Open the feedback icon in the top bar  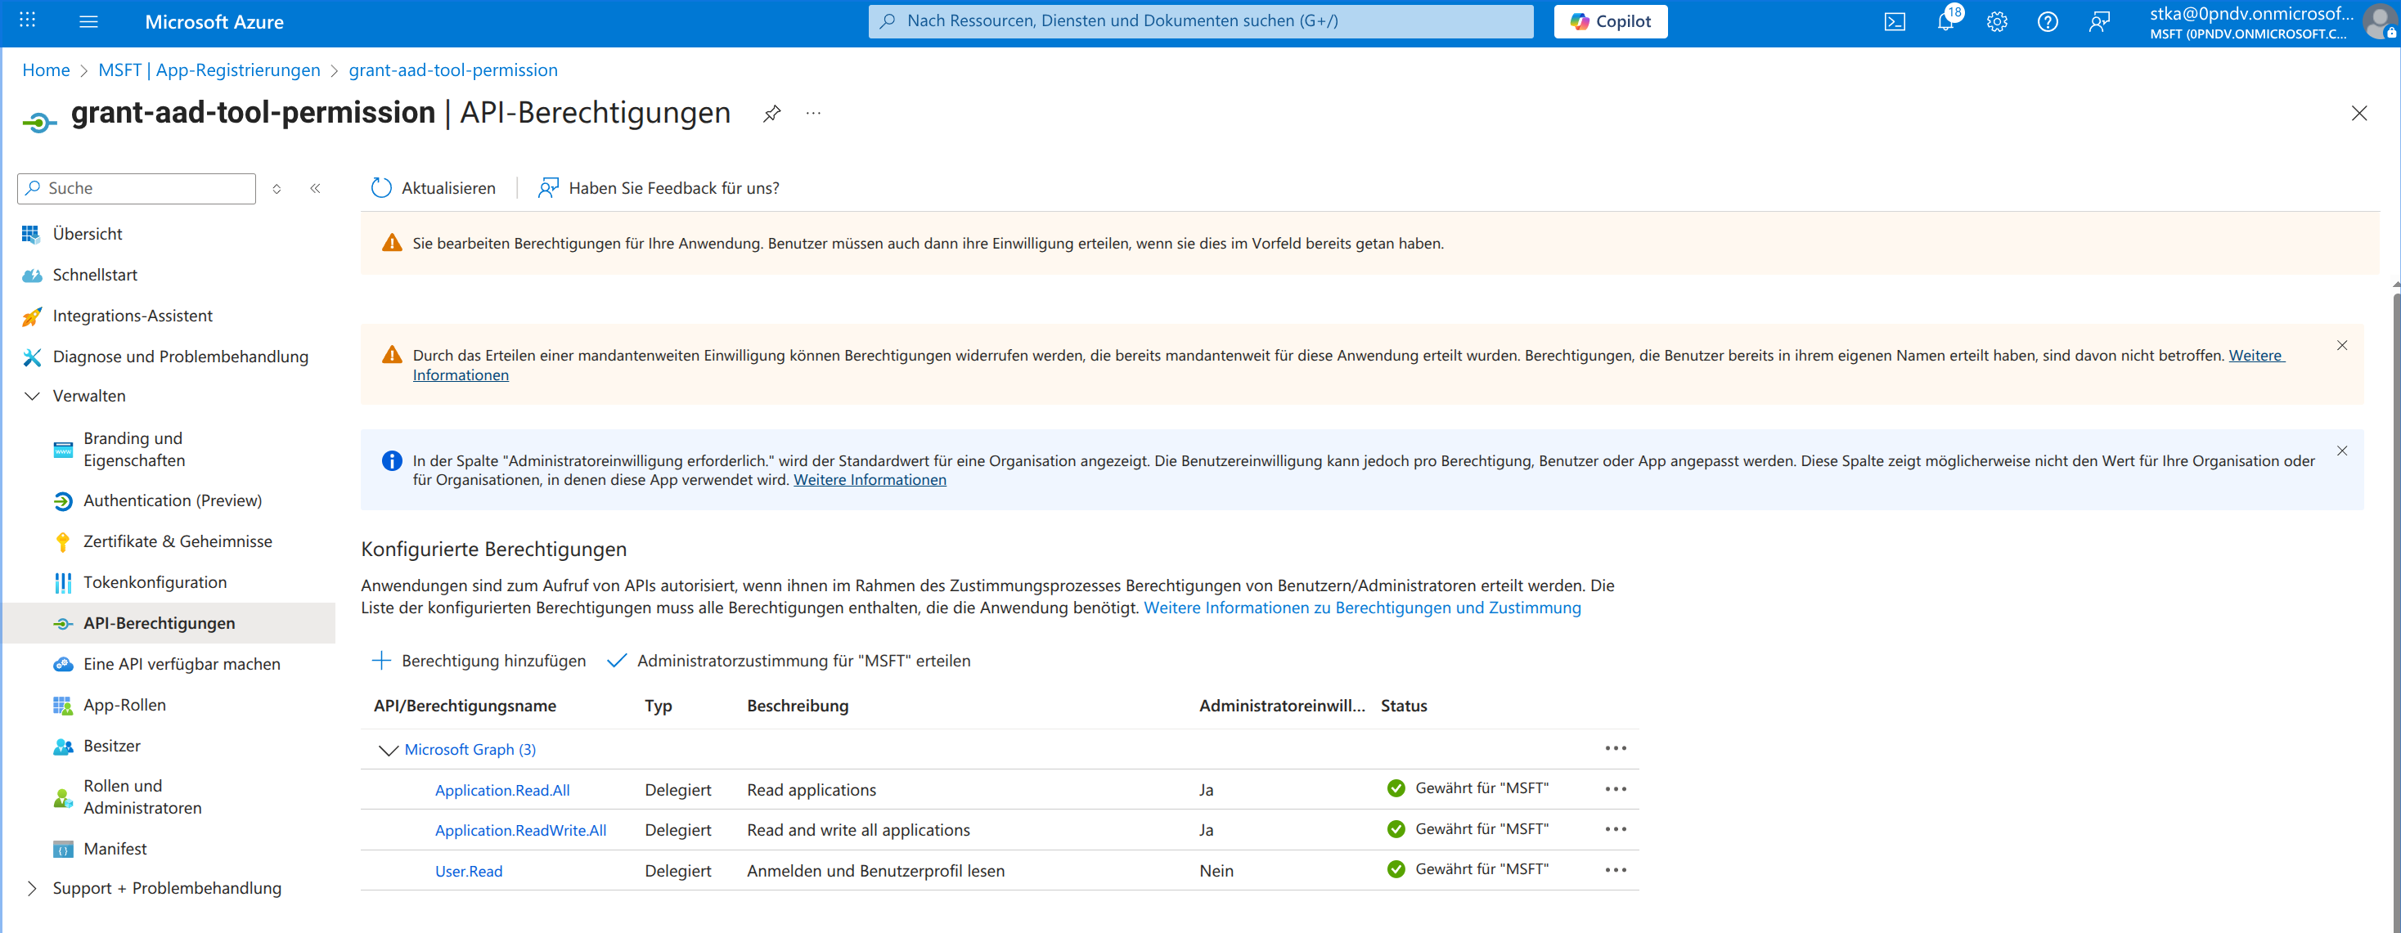pos(2099,20)
